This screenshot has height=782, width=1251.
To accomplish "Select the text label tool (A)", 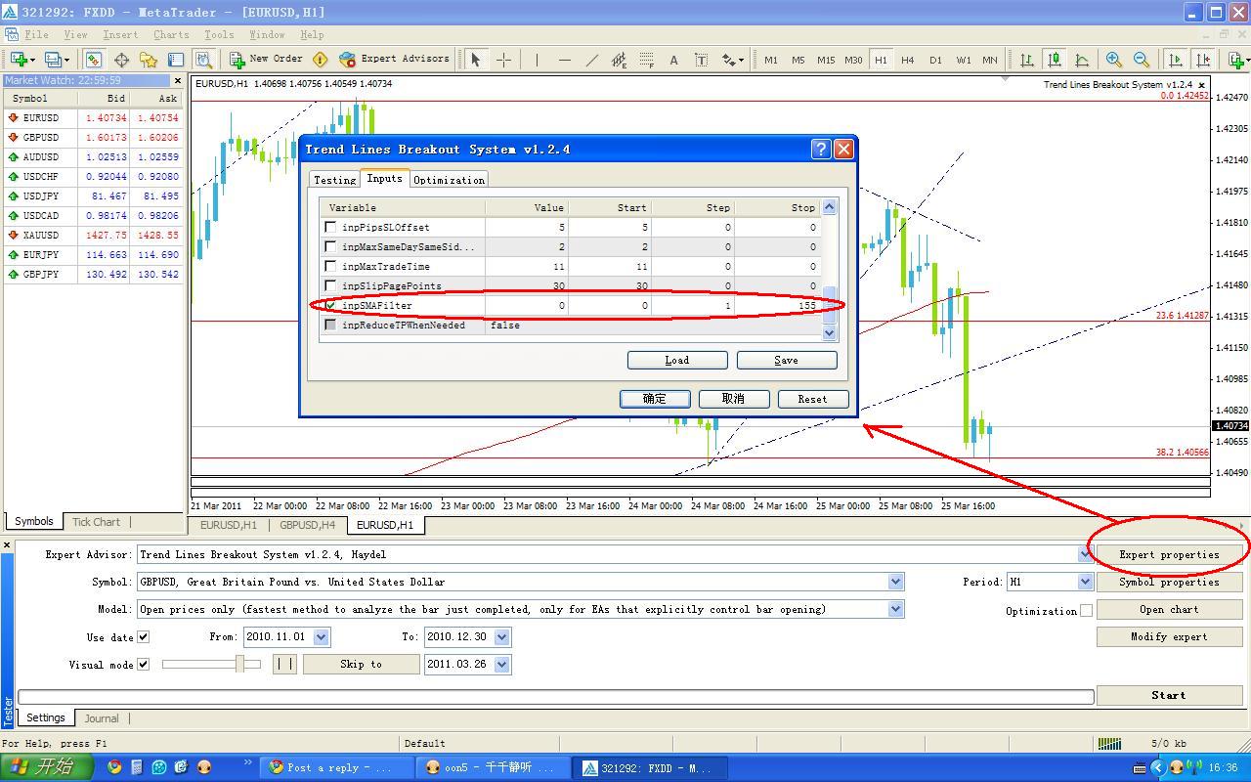I will [673, 60].
